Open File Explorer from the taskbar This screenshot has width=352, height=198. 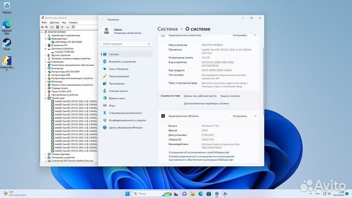coord(193,194)
